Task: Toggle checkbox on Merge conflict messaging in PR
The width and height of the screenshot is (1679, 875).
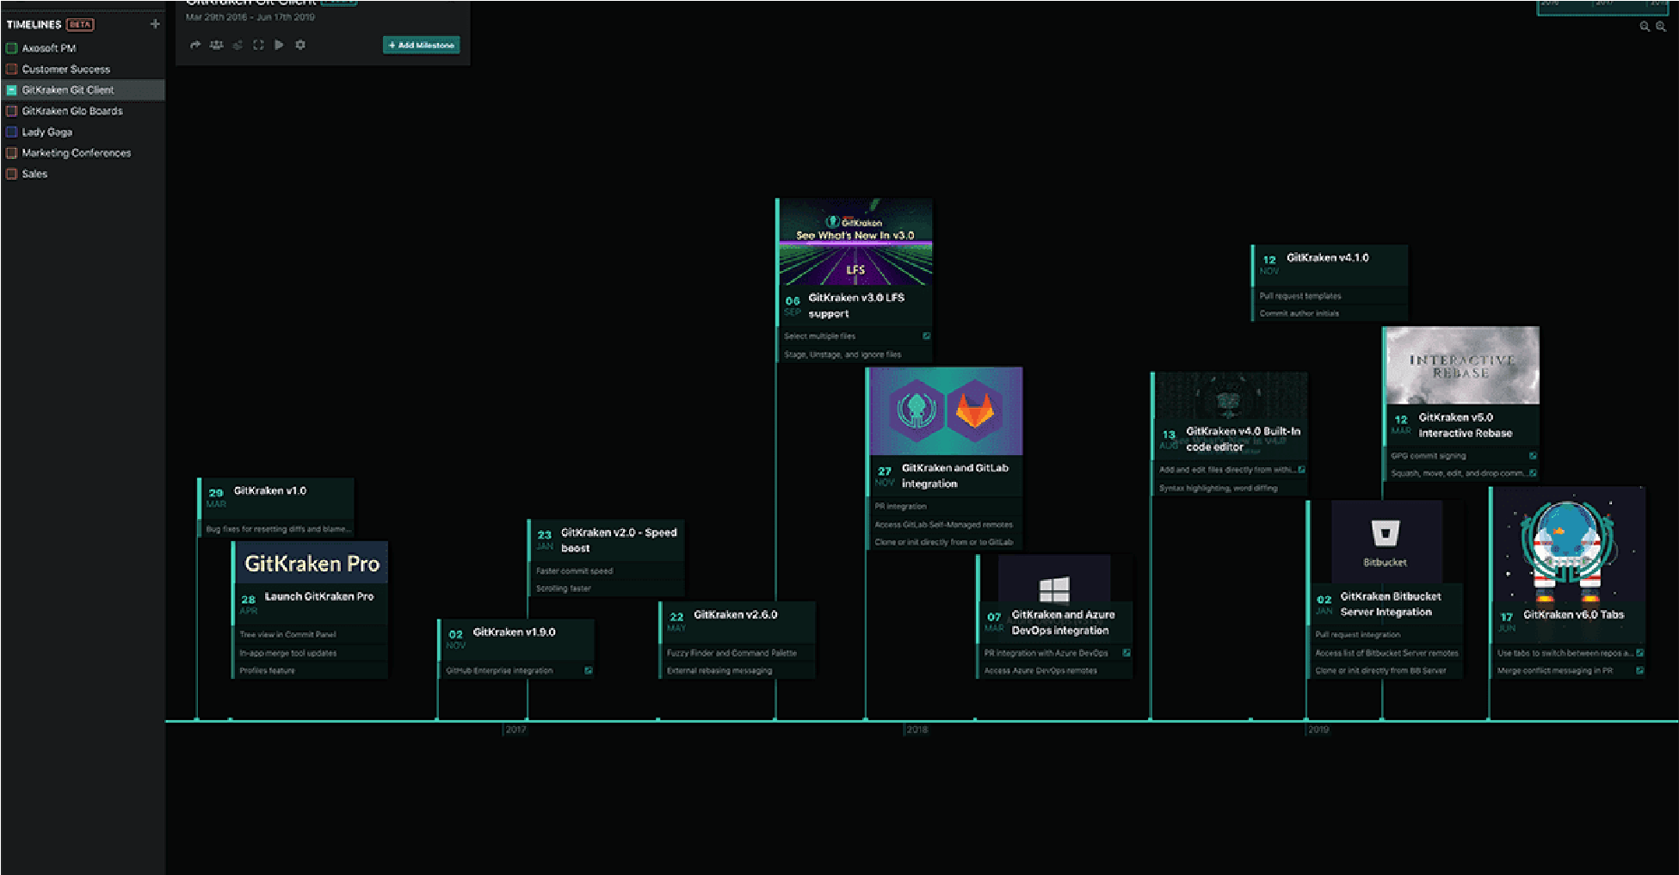Action: click(x=1639, y=670)
